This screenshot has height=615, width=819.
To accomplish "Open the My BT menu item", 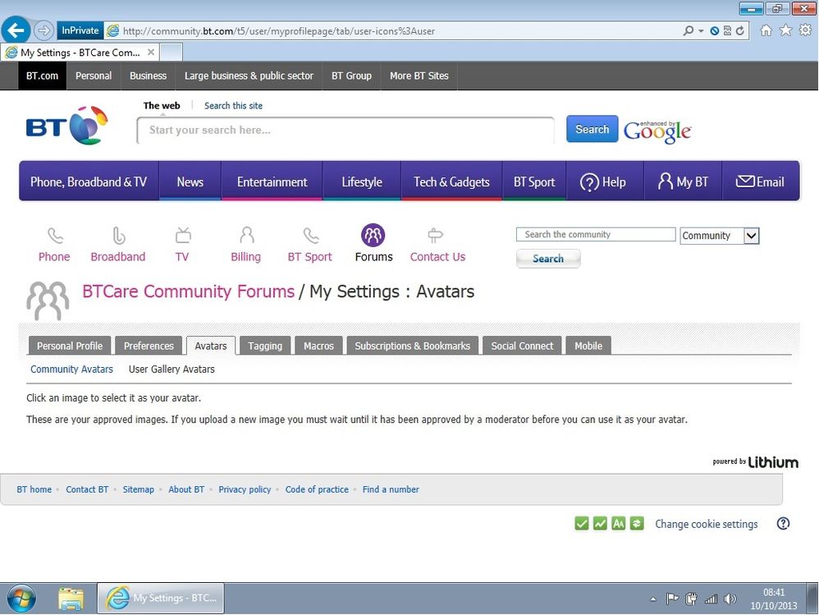I will [683, 181].
